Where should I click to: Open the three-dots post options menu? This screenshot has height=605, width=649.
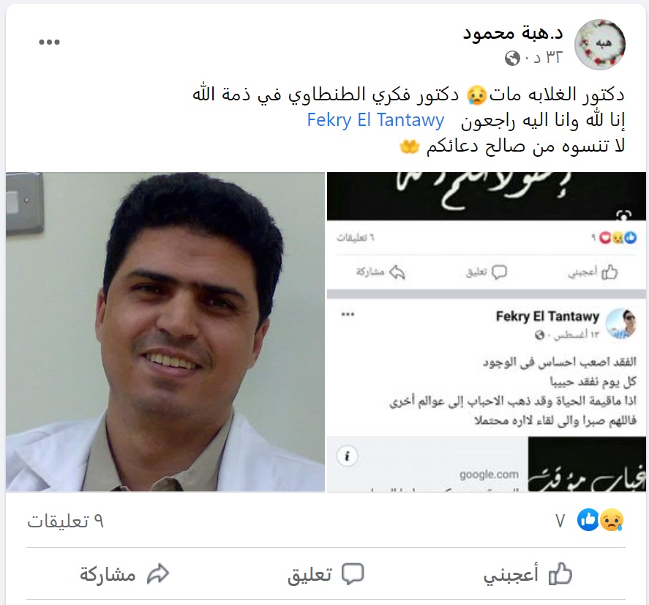[49, 42]
